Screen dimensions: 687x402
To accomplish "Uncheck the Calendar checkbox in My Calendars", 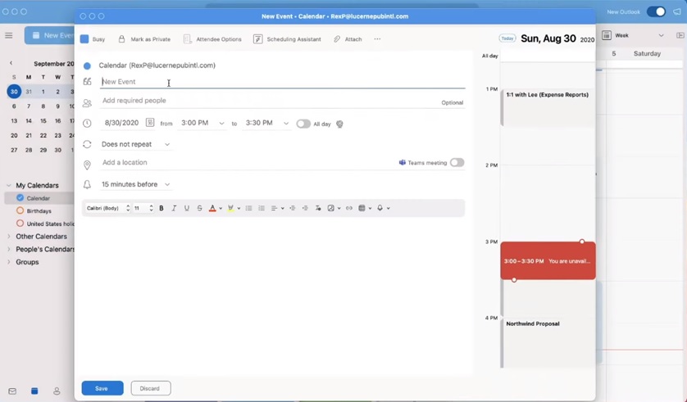I will [x=20, y=197].
